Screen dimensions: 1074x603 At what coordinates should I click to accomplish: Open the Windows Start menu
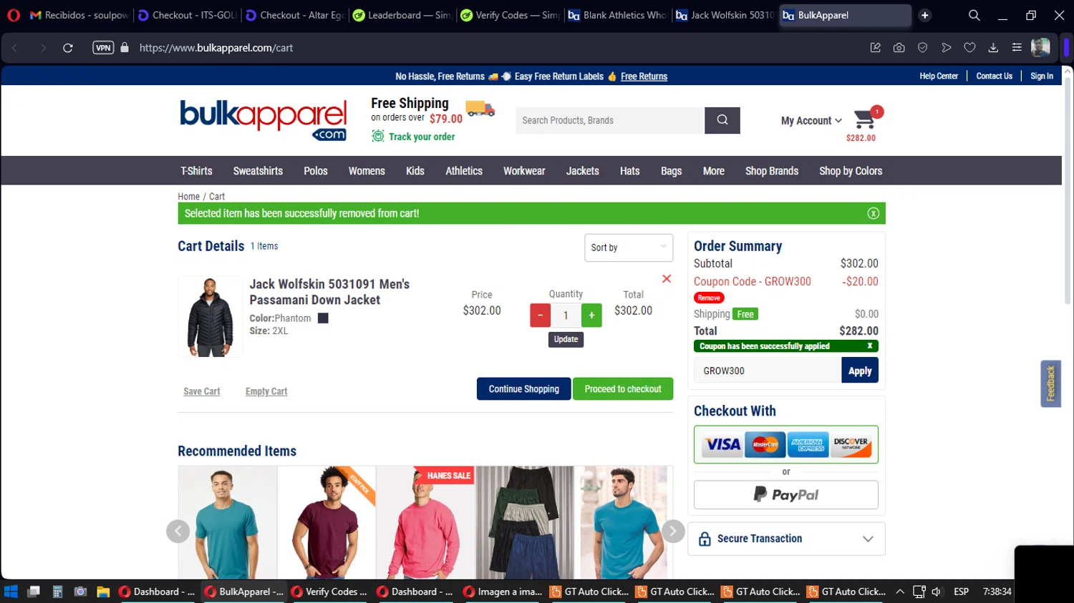tap(11, 592)
